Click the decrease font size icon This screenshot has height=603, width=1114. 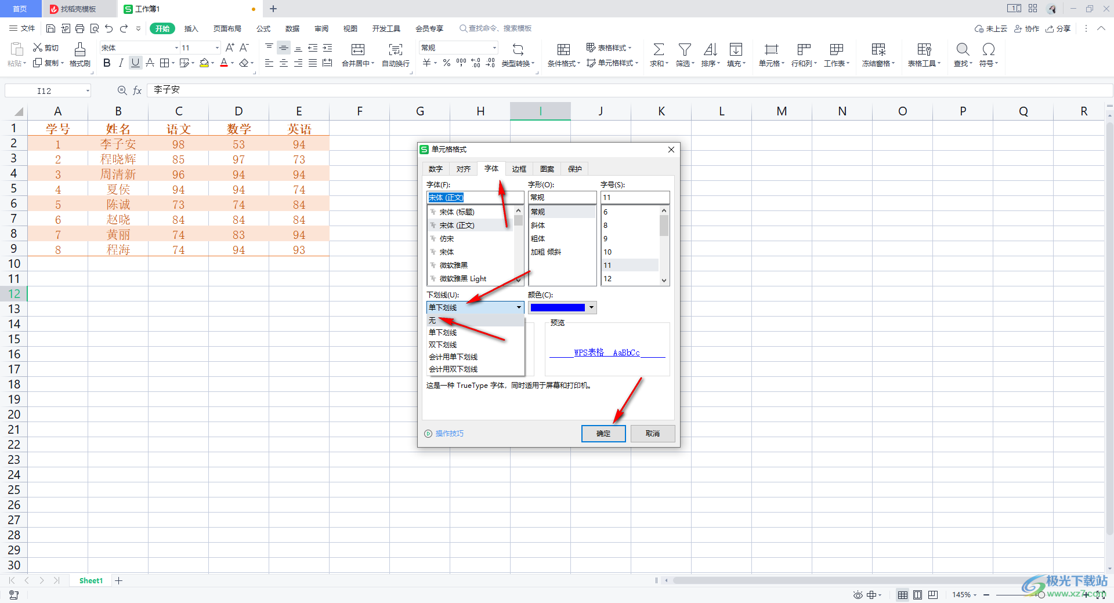point(244,48)
